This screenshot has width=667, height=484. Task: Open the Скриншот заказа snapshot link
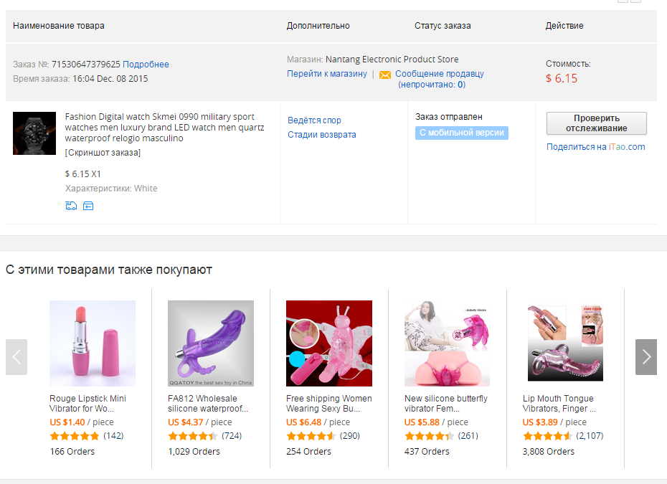click(103, 153)
